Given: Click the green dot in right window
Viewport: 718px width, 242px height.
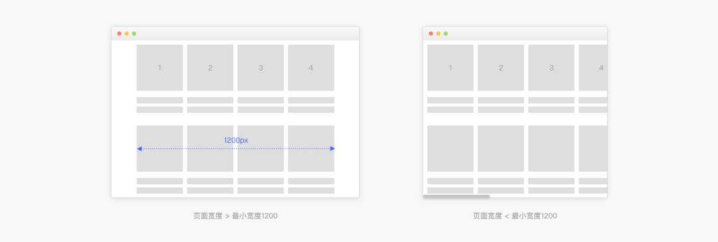Looking at the screenshot, I should 445,33.
